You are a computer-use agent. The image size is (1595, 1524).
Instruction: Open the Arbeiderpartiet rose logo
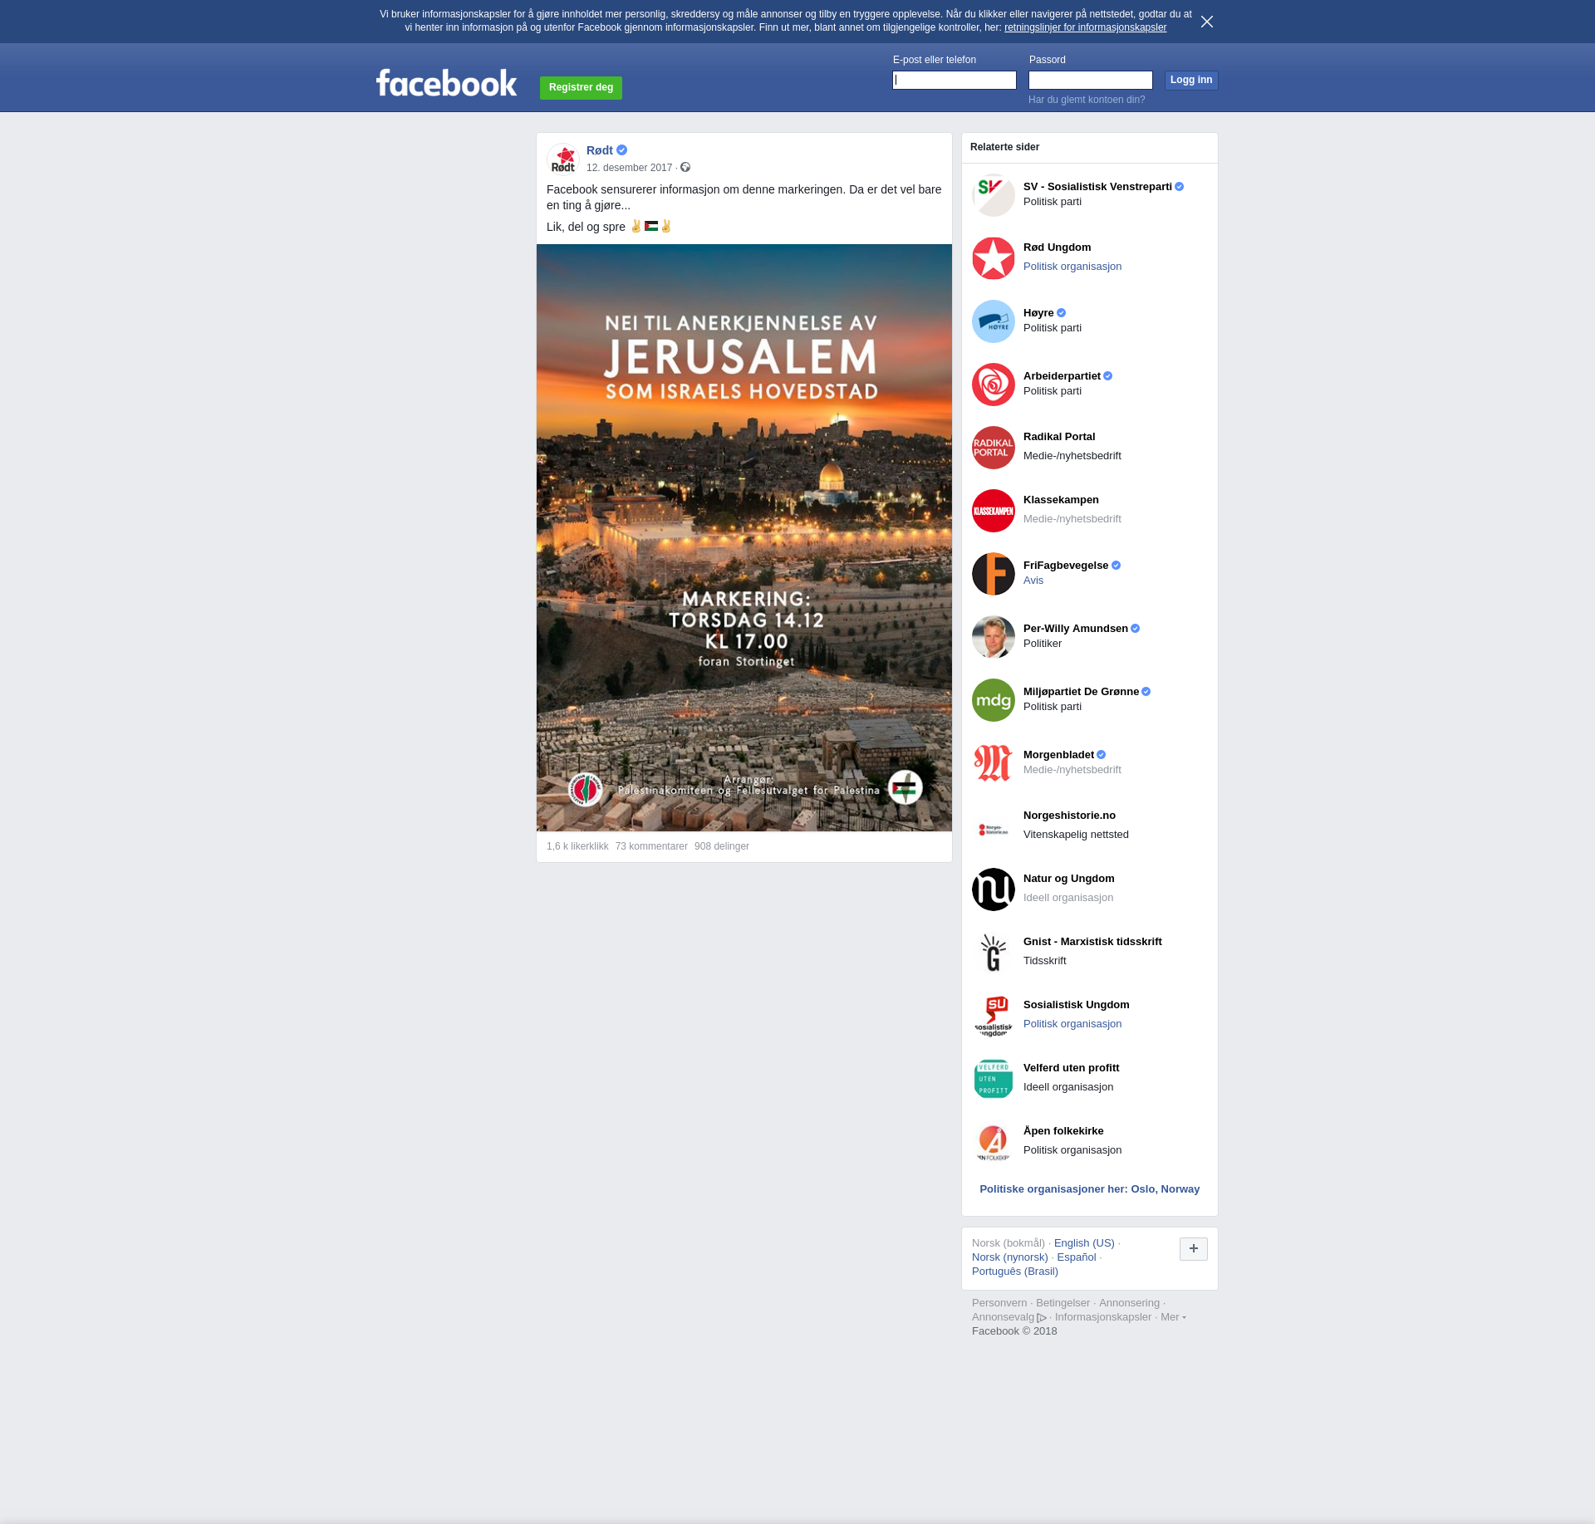[x=994, y=385]
